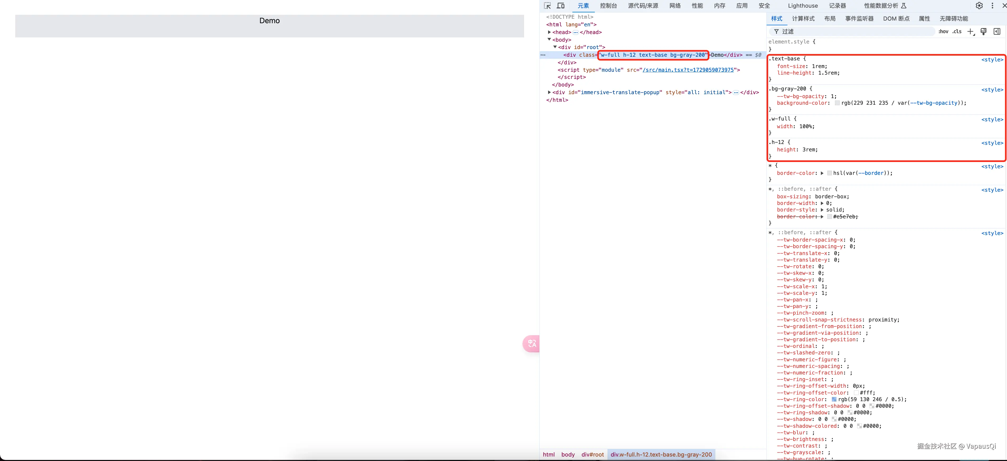The width and height of the screenshot is (1007, 461).
Task: Click the filter funnel icon
Action: [x=776, y=32]
